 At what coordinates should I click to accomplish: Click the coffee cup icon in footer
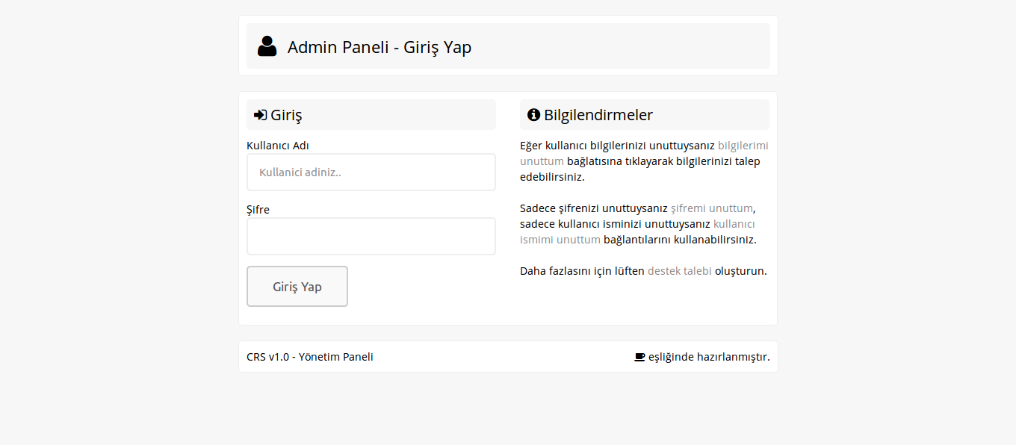coord(639,357)
